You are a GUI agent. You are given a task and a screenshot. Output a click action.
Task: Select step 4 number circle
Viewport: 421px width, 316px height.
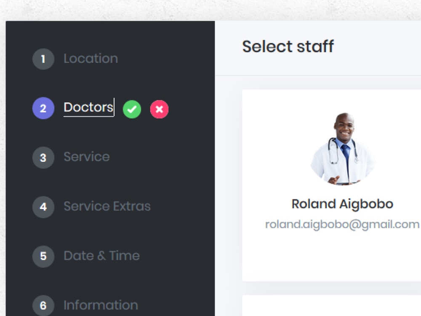coord(43,206)
